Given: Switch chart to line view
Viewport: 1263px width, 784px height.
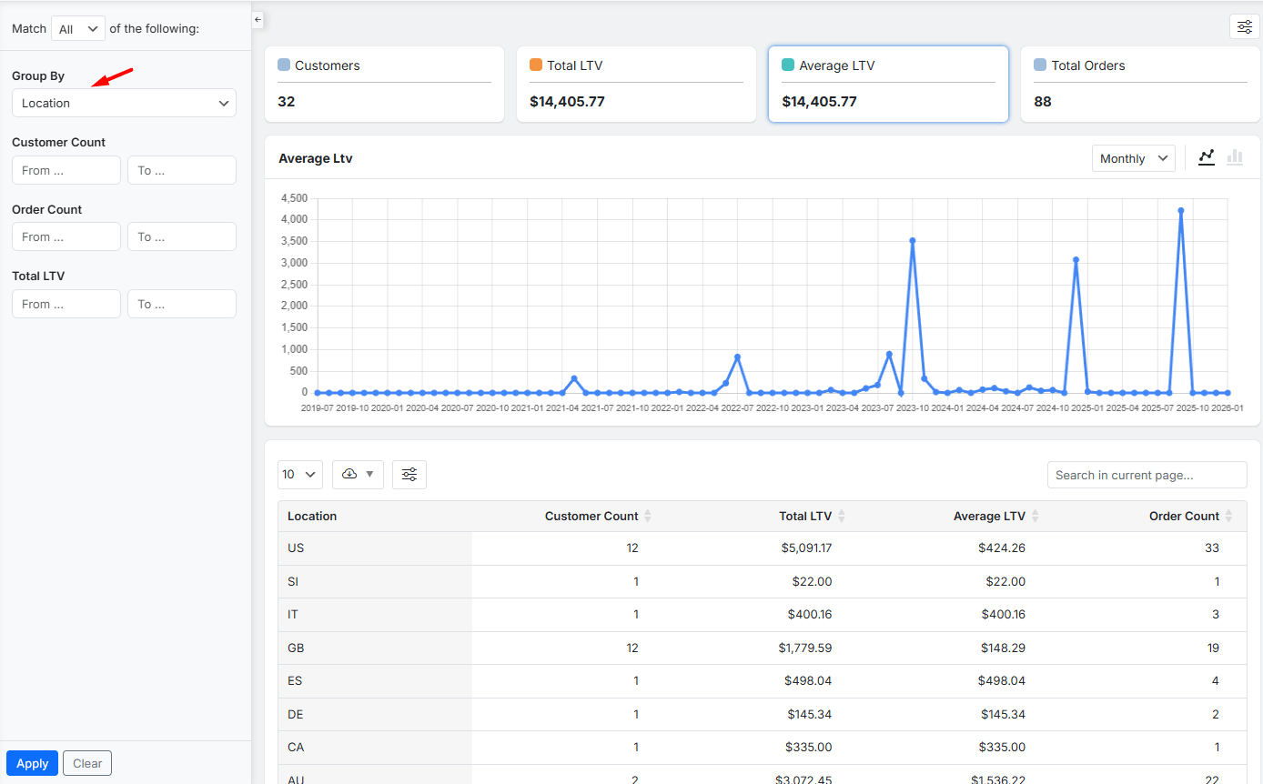Looking at the screenshot, I should pyautogui.click(x=1207, y=157).
